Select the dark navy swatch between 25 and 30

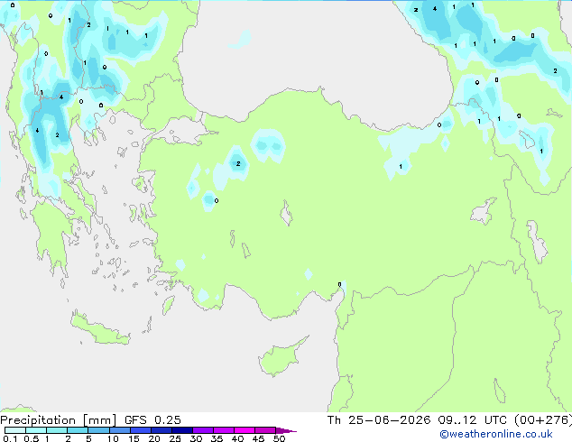[x=182, y=430]
